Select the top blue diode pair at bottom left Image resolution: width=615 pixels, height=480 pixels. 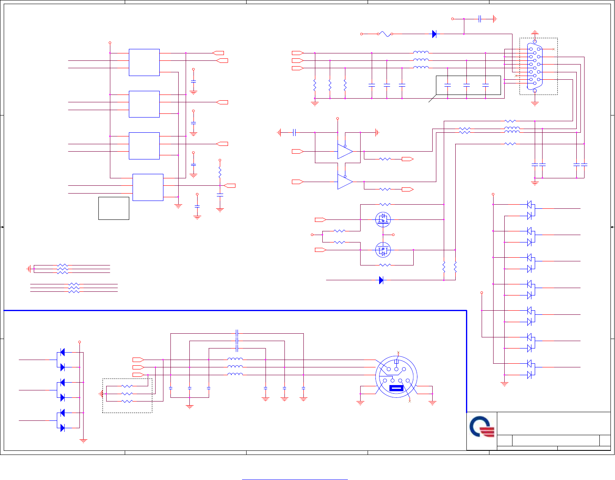[x=61, y=360]
